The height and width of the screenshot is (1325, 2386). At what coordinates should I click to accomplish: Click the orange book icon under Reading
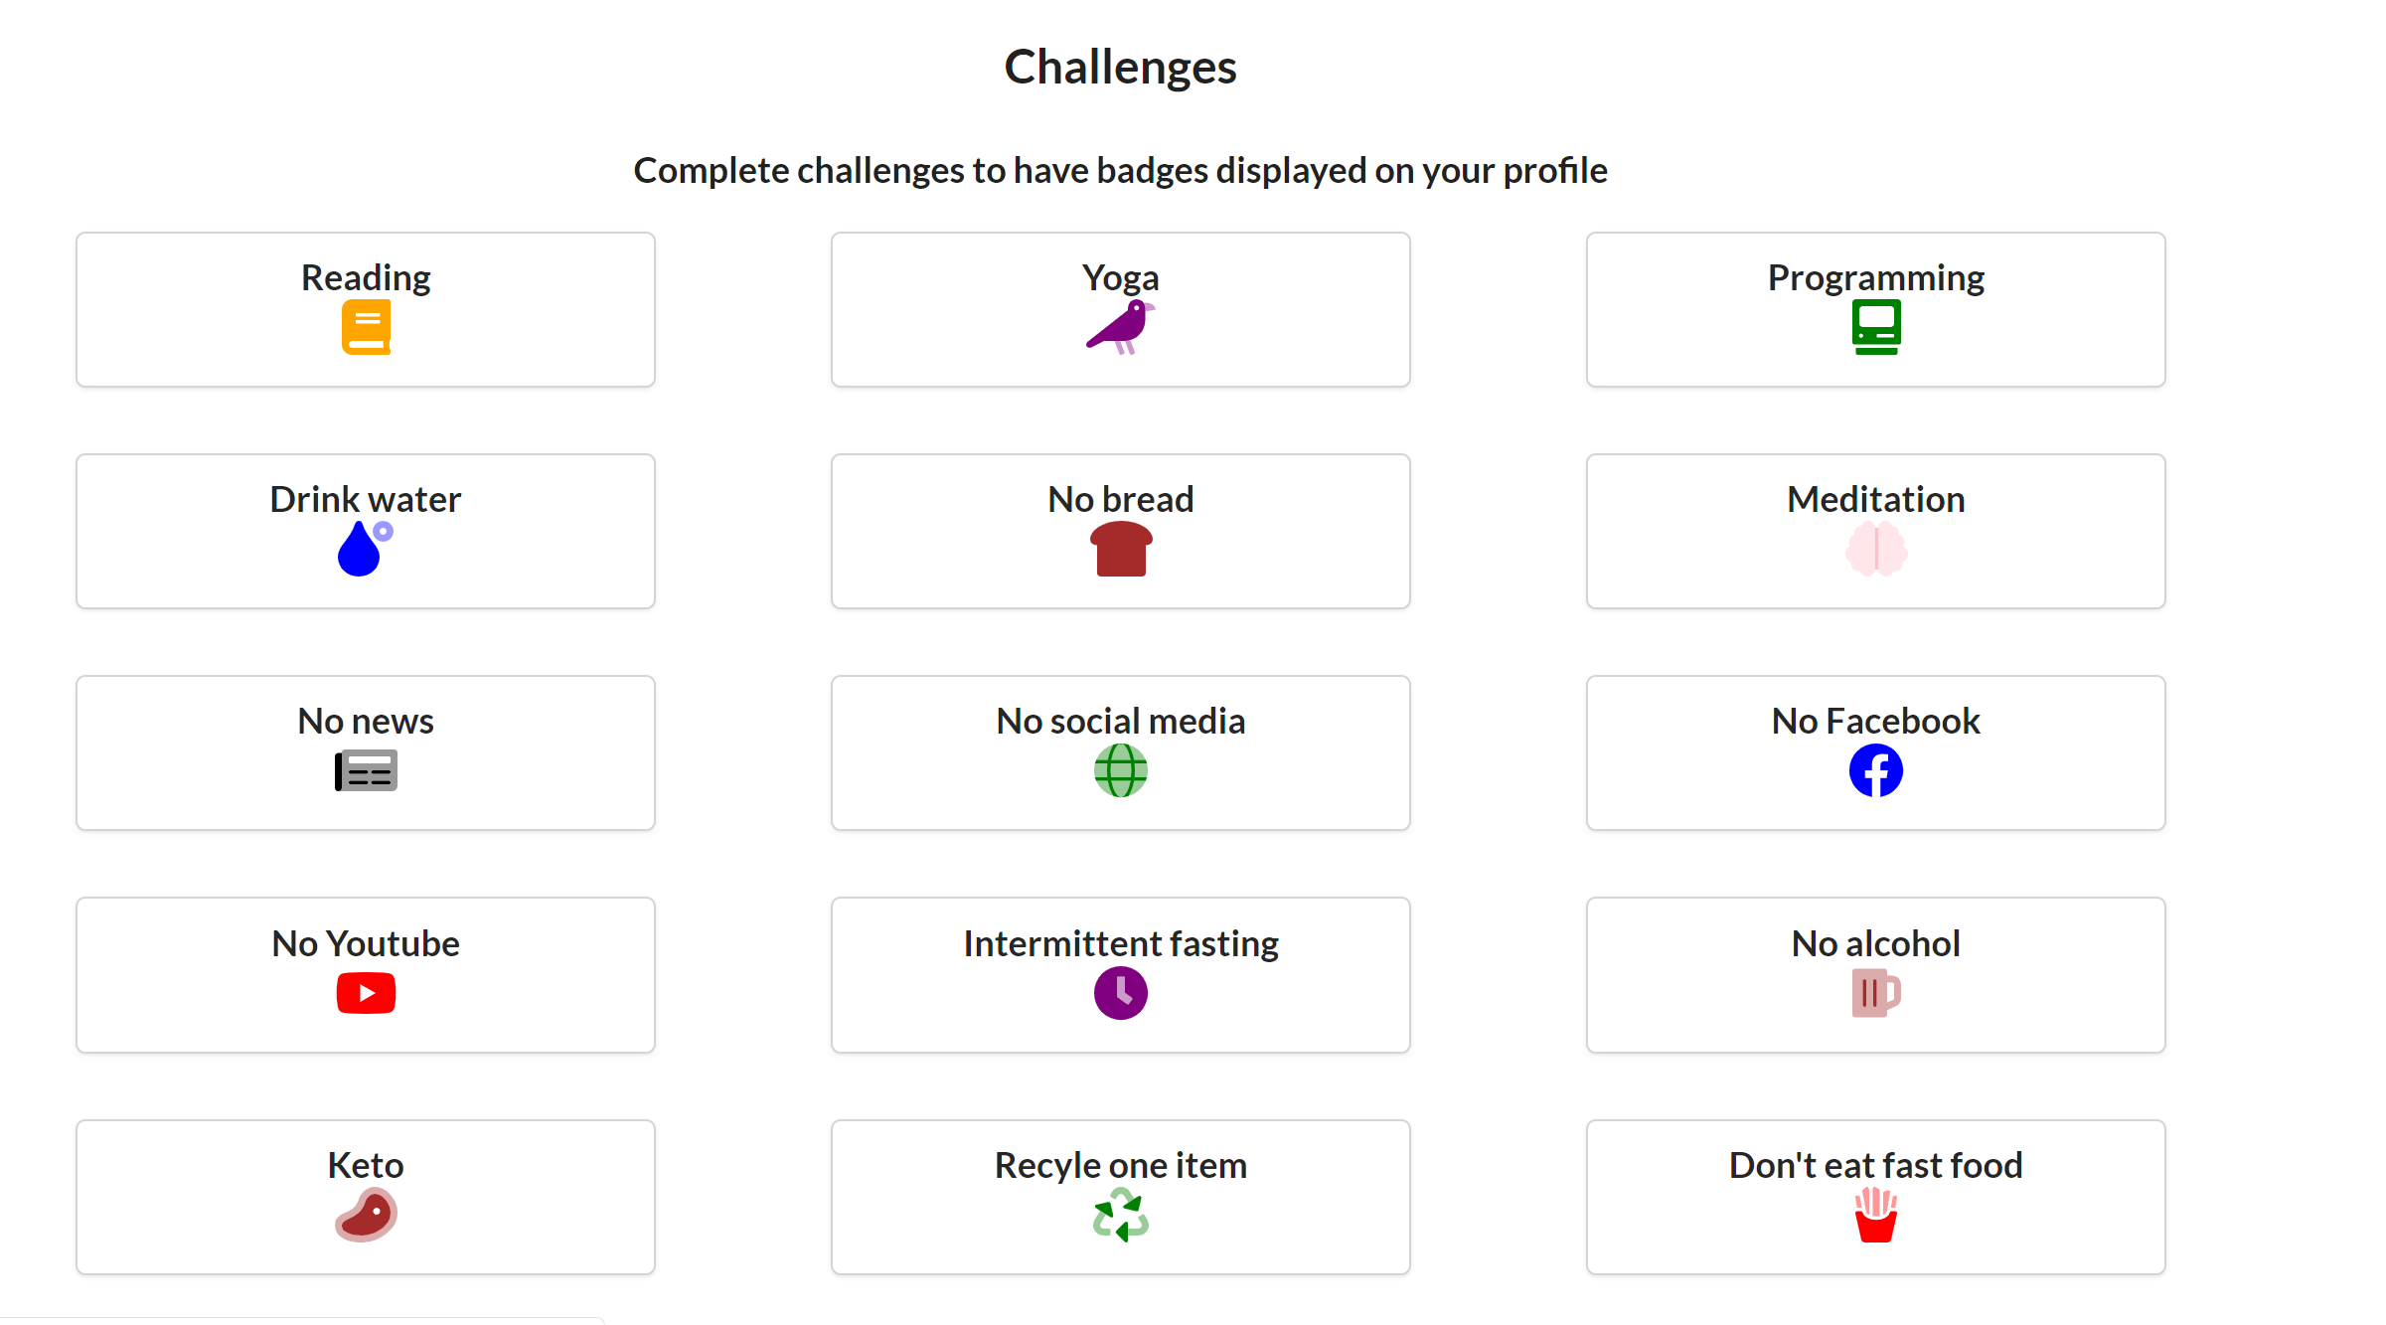click(x=366, y=327)
